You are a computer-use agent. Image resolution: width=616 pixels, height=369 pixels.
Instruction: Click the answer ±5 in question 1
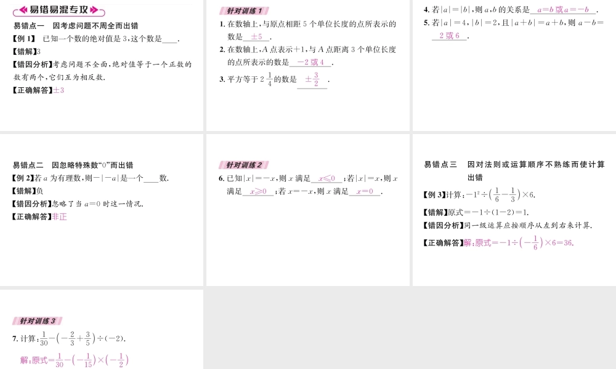[x=256, y=37]
